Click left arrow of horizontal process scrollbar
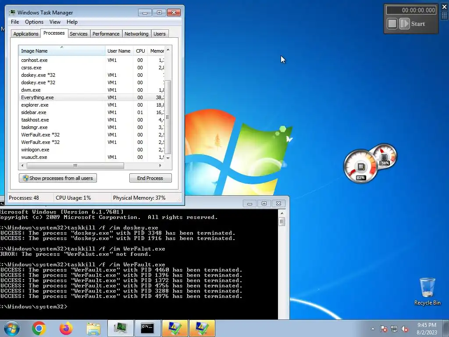Image resolution: width=449 pixels, height=337 pixels. point(22,165)
